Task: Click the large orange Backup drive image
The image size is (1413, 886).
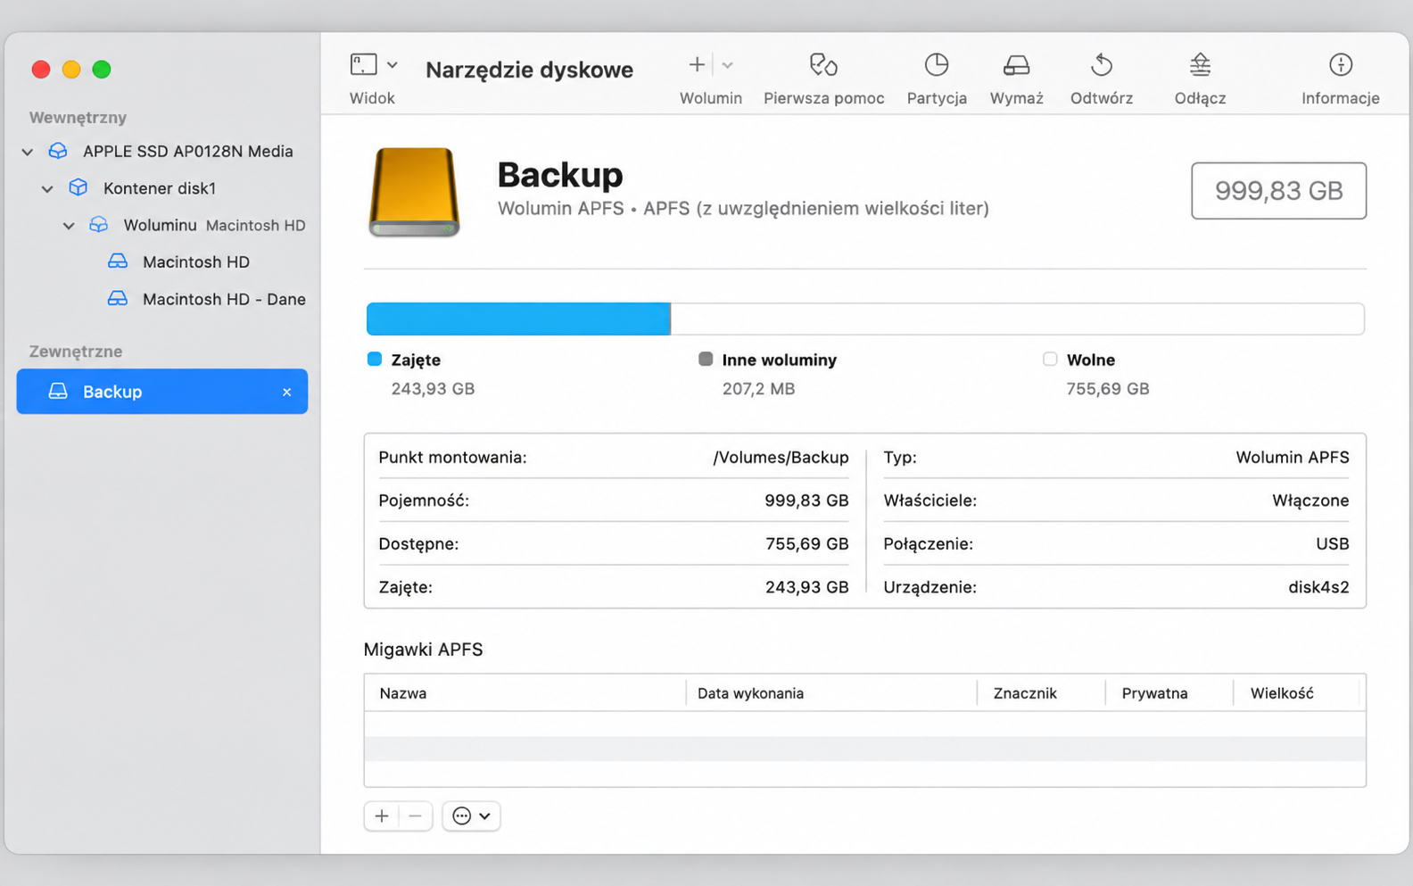Action: point(414,191)
